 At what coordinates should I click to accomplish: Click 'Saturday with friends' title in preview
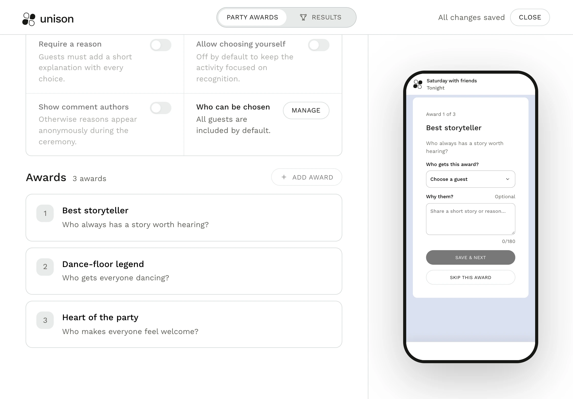tap(452, 81)
